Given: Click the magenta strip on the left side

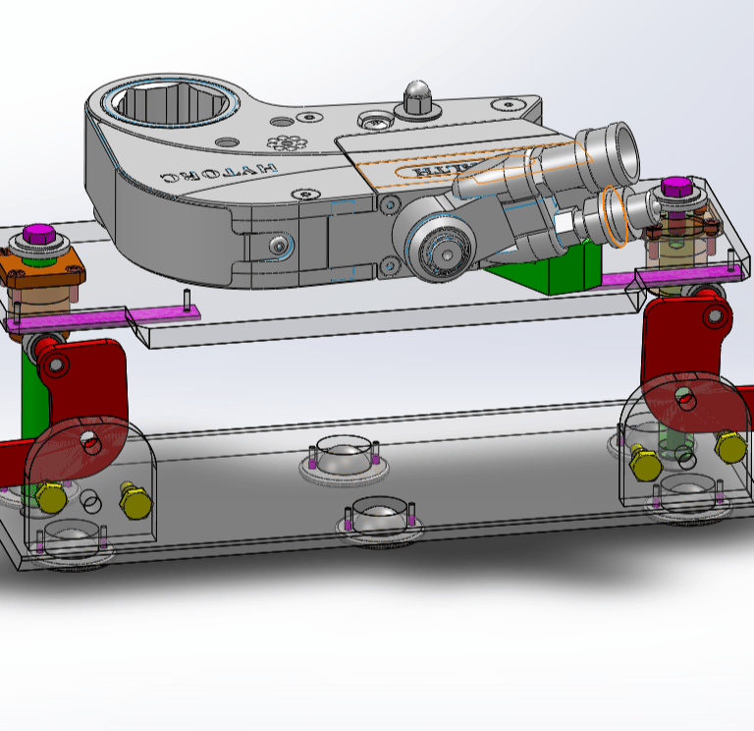Looking at the screenshot, I should (102, 319).
